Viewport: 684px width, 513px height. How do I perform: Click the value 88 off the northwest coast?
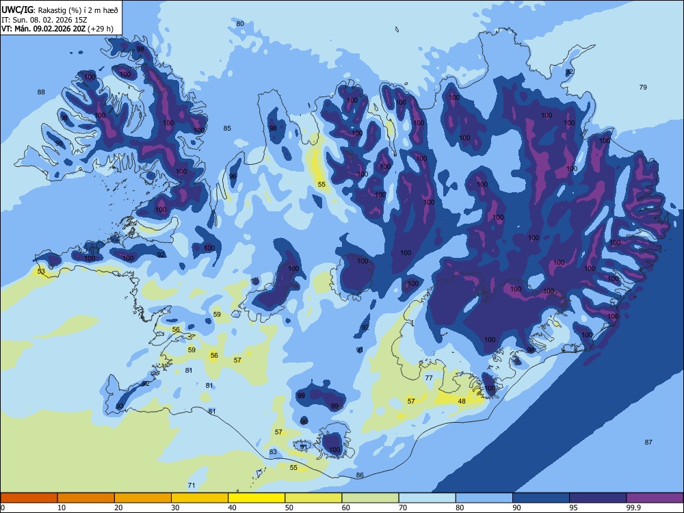(41, 92)
